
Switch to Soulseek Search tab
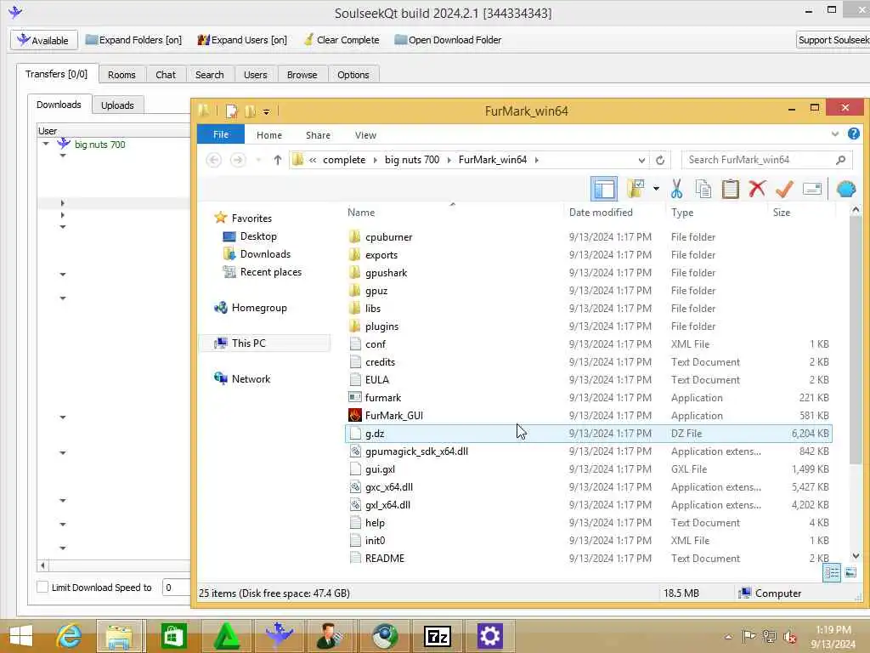click(209, 75)
